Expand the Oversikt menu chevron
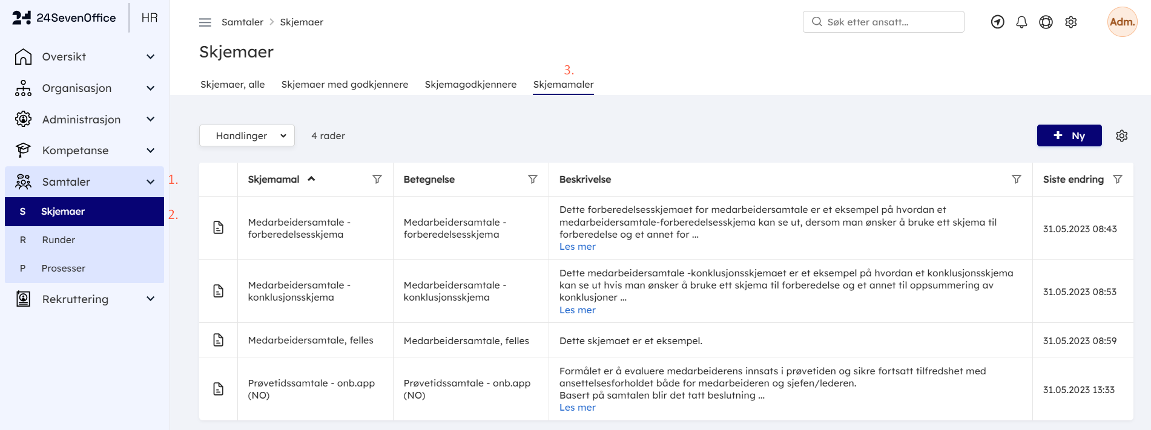Screen dimensions: 1151x430 click(x=151, y=57)
